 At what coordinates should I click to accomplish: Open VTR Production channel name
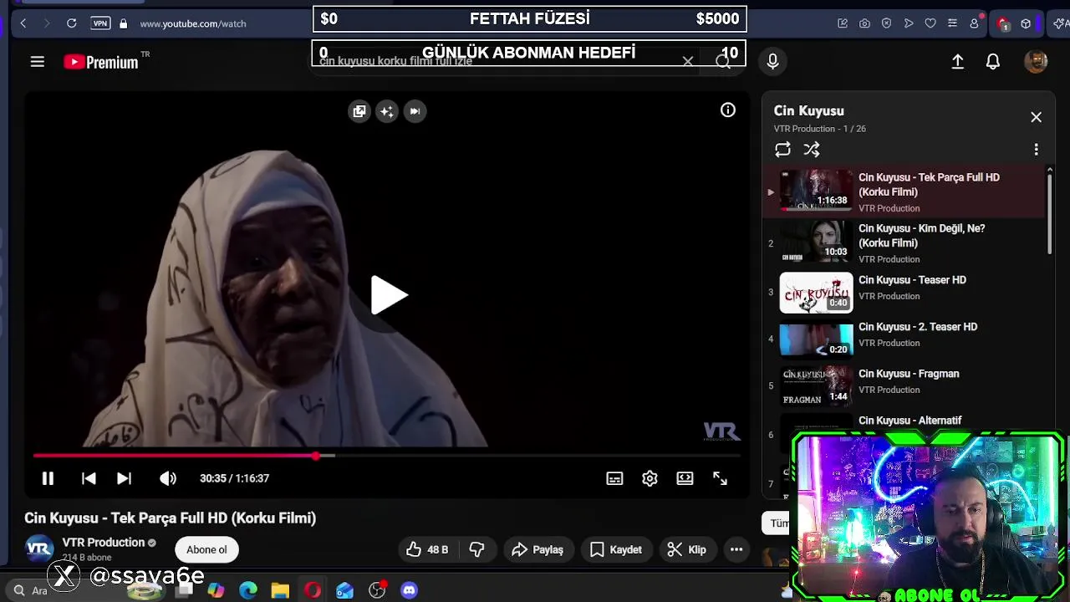pos(104,542)
